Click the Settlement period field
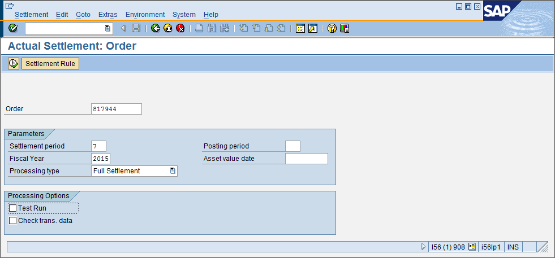Image resolution: width=555 pixels, height=258 pixels. pos(98,146)
